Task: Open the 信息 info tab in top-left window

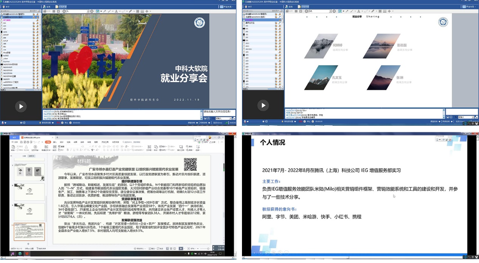Action: (47, 7)
